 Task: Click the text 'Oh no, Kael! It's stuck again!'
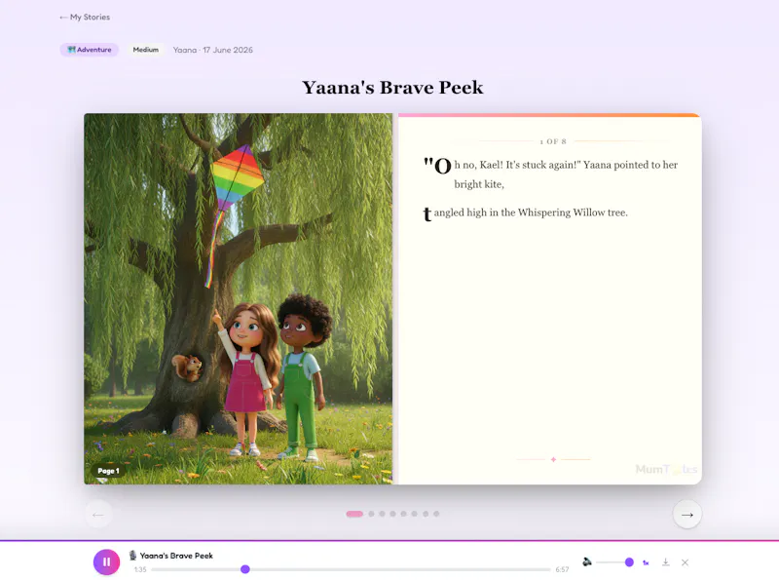(501, 165)
